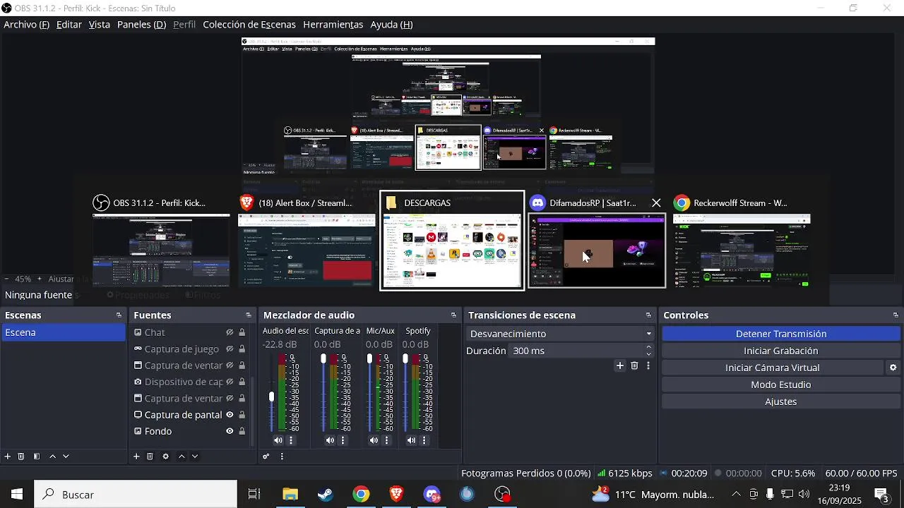
Task: Adjust the Audio del escritorio volume fader
Action: [271, 397]
